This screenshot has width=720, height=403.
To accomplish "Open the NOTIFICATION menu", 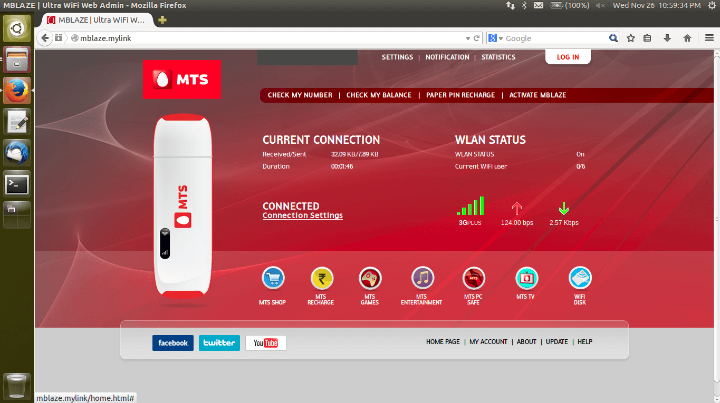I will click(x=447, y=57).
